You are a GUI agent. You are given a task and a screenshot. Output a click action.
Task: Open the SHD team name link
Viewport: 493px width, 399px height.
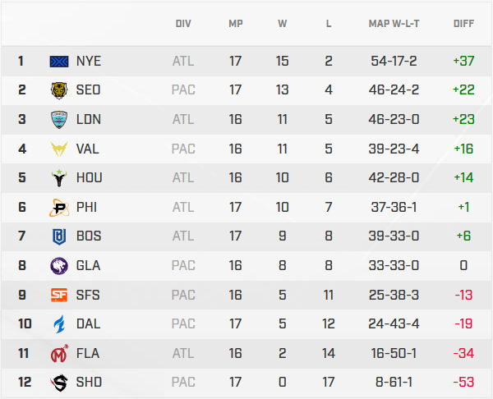tap(89, 382)
